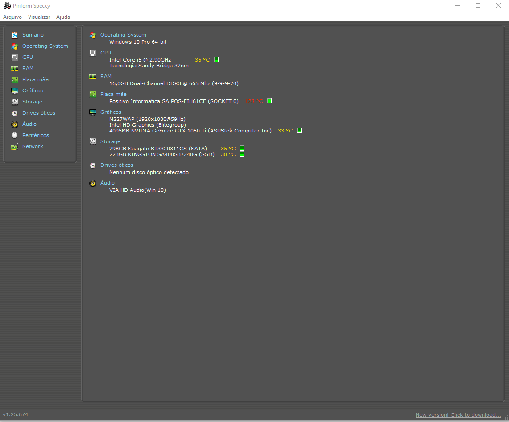Screen dimensions: 509x422
Task: Click the RAM heading link in summary
Action: (x=106, y=76)
